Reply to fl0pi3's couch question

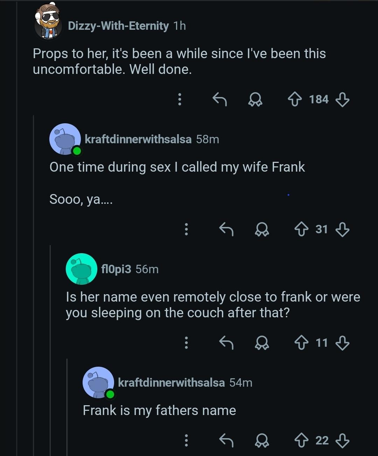226,343
